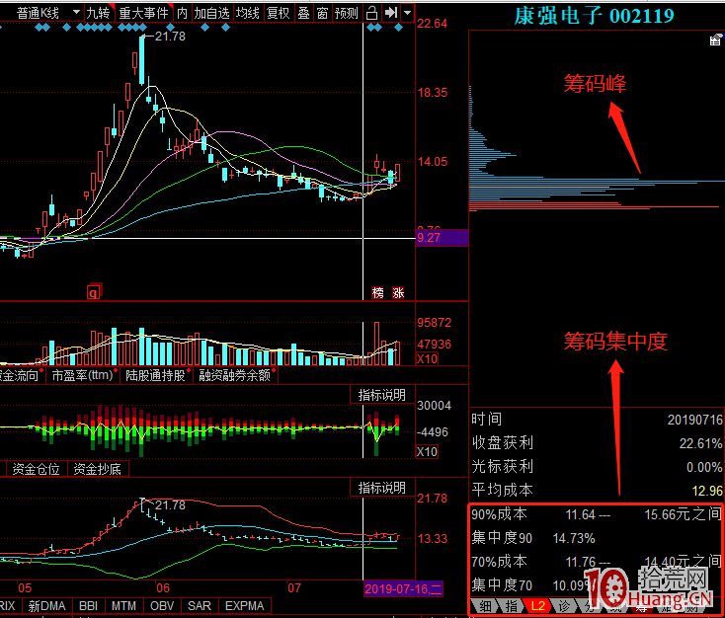Jump to latest bar with arrow icon
Screen dimensions: 725x618
(x=391, y=13)
